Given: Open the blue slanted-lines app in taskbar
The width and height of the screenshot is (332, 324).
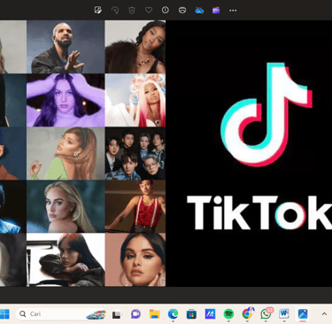Looking at the screenshot, I should pyautogui.click(x=210, y=314).
